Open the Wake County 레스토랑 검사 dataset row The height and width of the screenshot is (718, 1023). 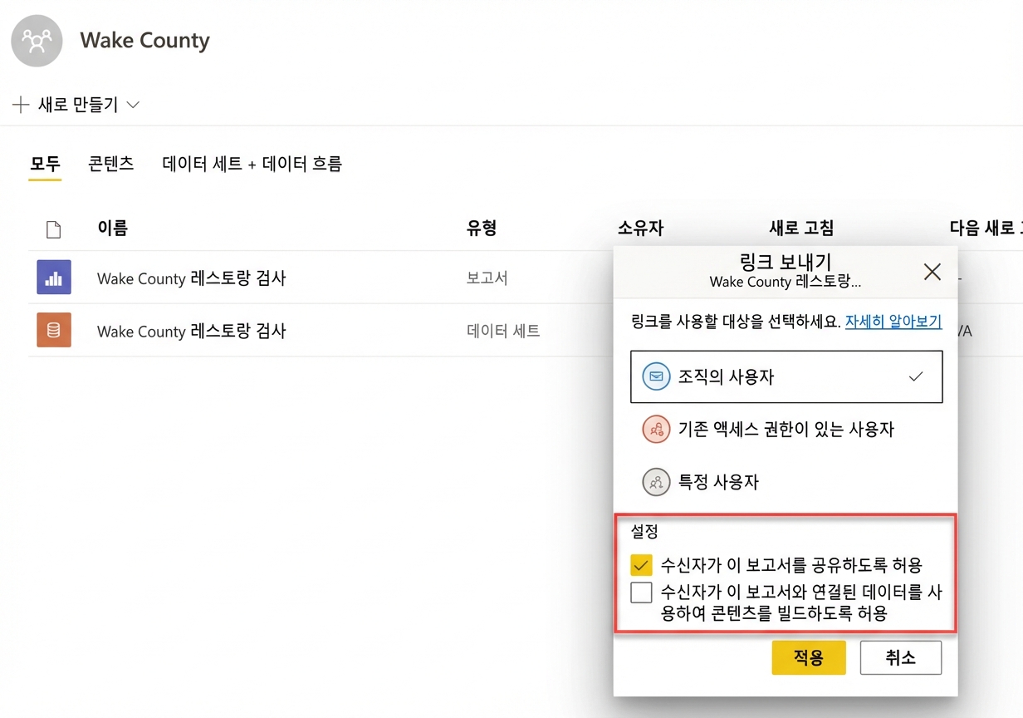click(192, 331)
